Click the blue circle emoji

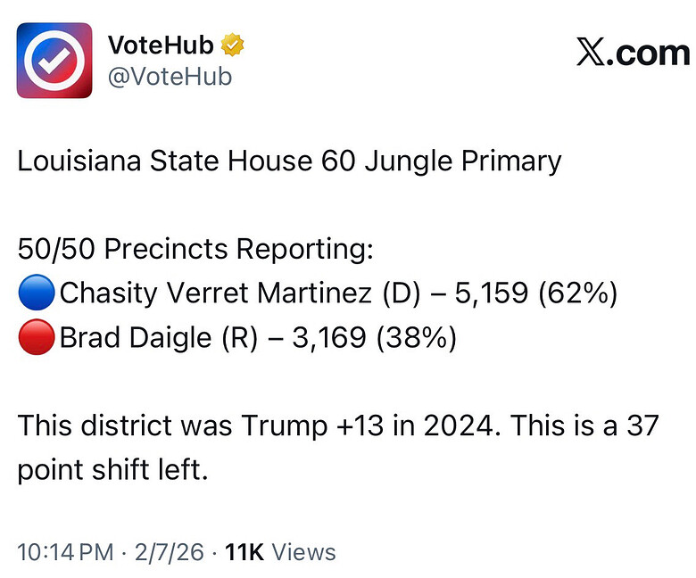[36, 293]
